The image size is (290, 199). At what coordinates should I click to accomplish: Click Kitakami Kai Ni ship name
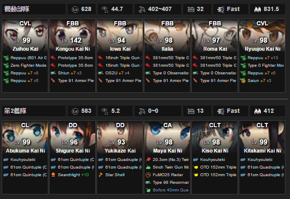262,151
